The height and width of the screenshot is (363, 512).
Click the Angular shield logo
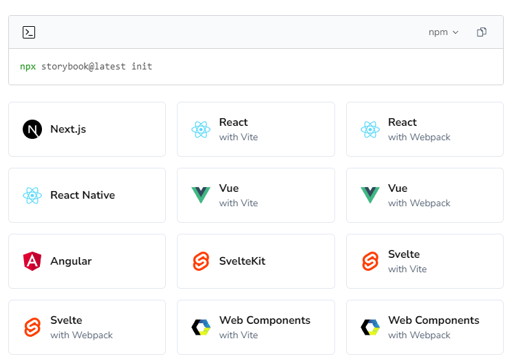point(32,261)
